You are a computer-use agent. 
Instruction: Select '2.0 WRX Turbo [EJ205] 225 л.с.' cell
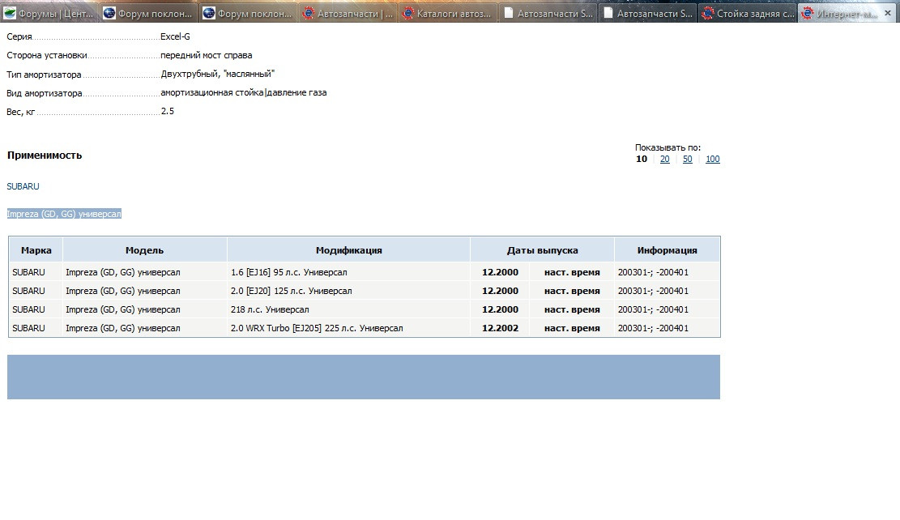tap(348, 328)
